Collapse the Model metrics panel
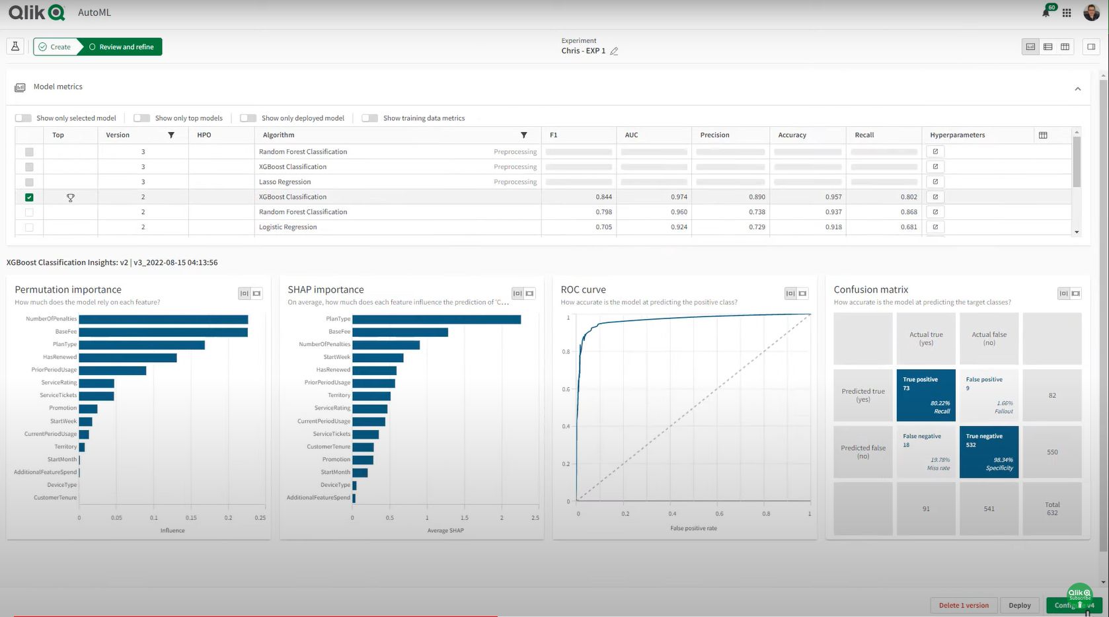This screenshot has height=617, width=1109. click(1077, 88)
